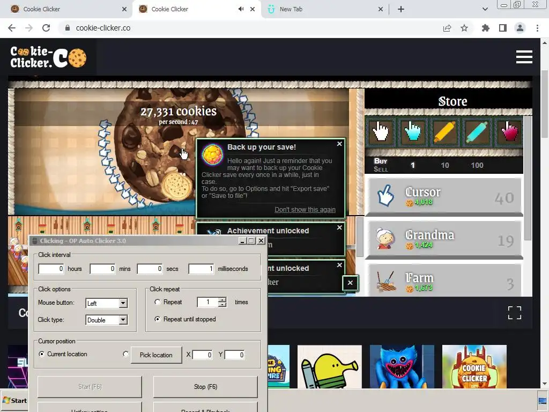
Task: Purchase the Farm building
Action: 443,281
